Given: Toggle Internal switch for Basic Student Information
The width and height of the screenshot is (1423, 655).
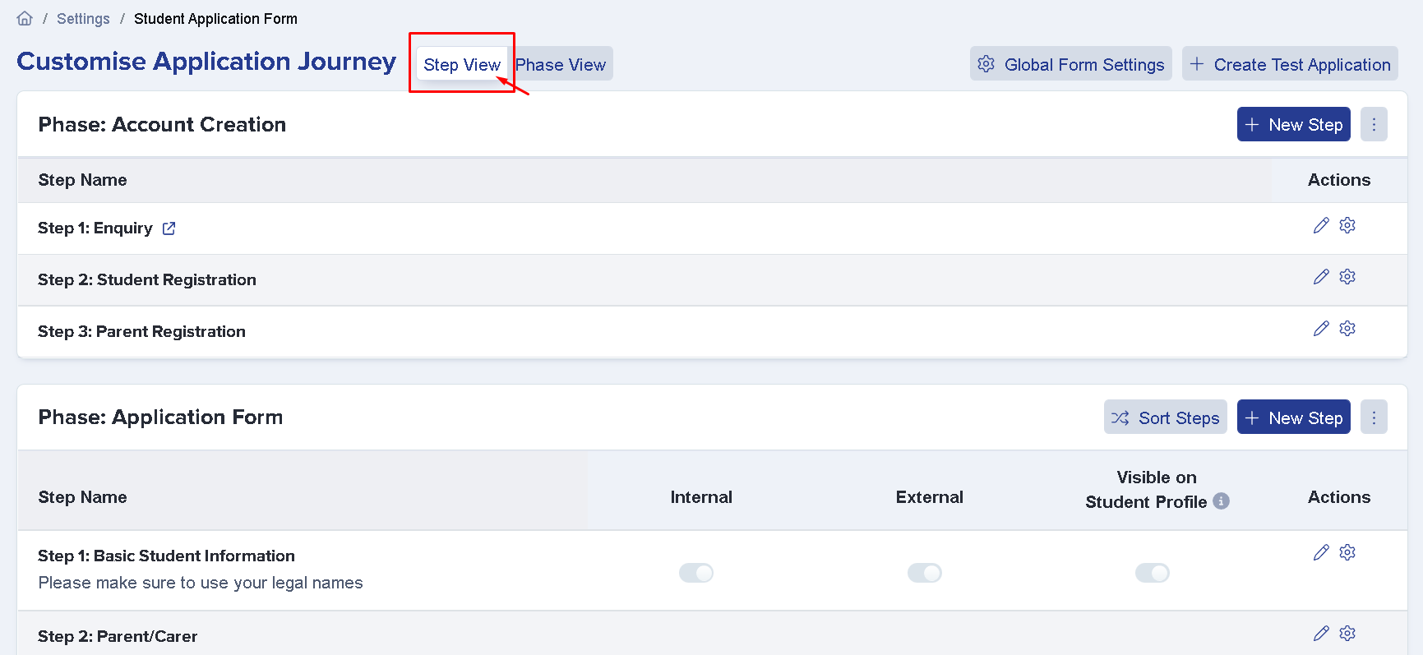Looking at the screenshot, I should (x=696, y=573).
